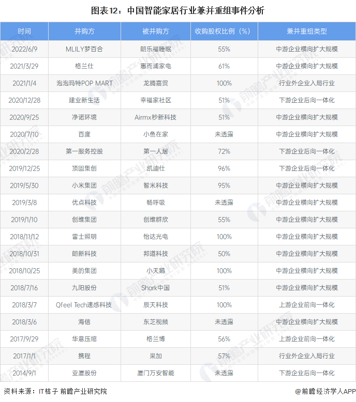Select the 雷士照明 cell

pos(84,237)
